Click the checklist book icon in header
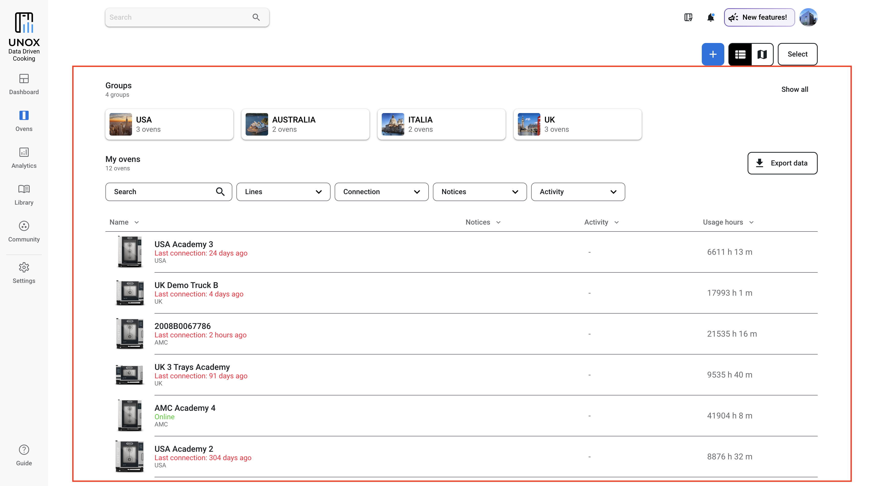Viewport: 875px width, 486px height. tap(688, 17)
